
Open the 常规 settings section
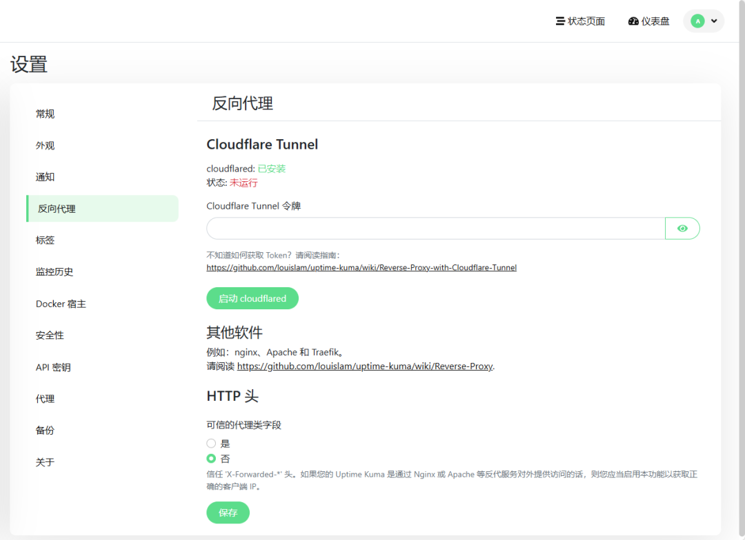tap(46, 114)
